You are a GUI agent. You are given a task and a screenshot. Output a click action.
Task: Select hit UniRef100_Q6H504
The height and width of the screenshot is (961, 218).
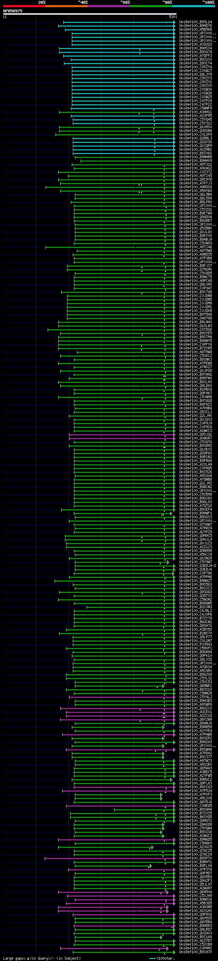pos(196,892)
